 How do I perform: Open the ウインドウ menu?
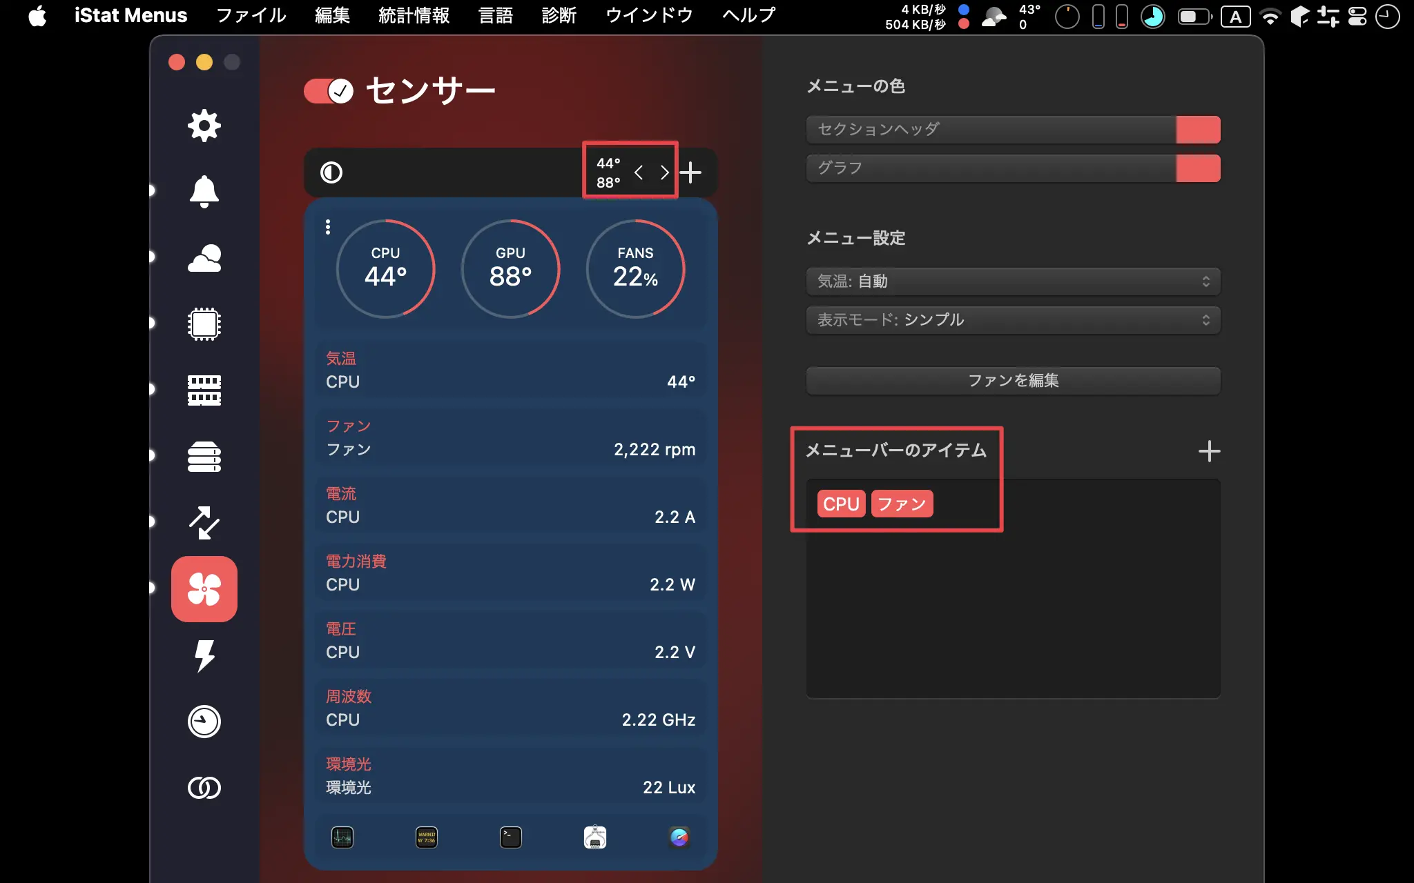pos(649,15)
